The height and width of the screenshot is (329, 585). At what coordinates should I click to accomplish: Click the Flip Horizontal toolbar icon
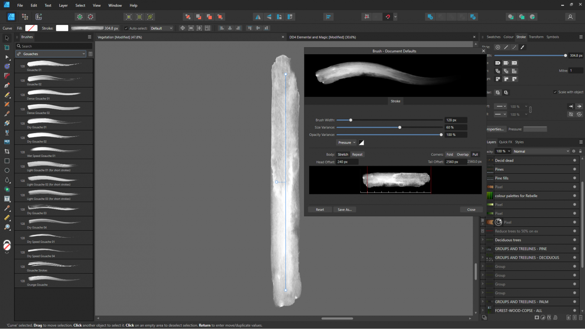(258, 17)
